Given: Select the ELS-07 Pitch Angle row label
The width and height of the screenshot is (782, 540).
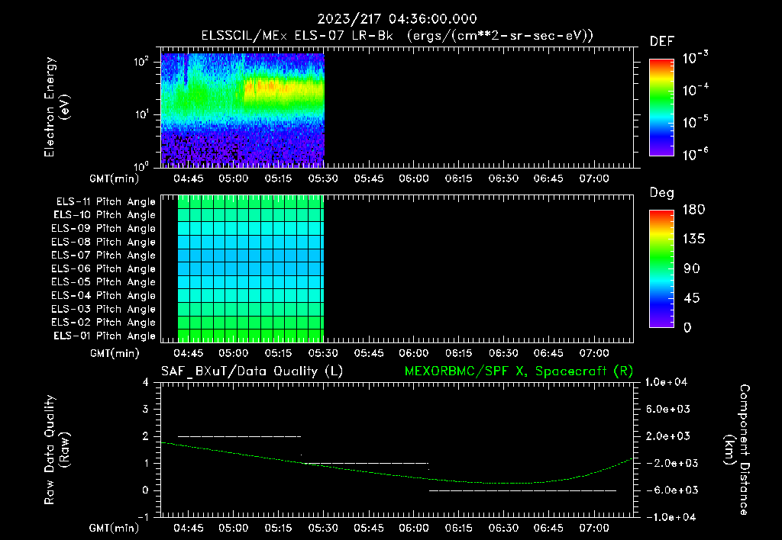Looking at the screenshot, I should pos(104,255).
